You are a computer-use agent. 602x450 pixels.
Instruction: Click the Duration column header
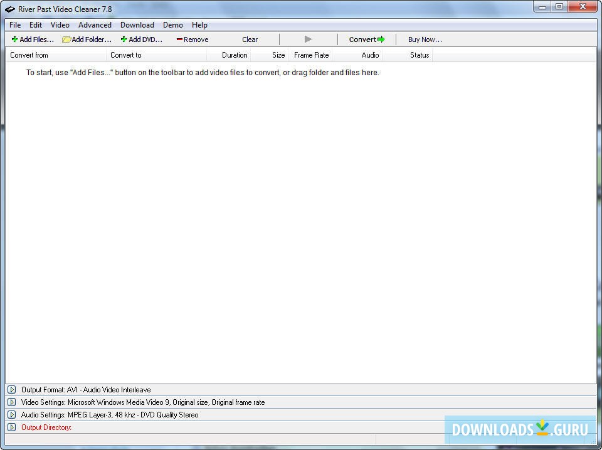click(x=229, y=55)
